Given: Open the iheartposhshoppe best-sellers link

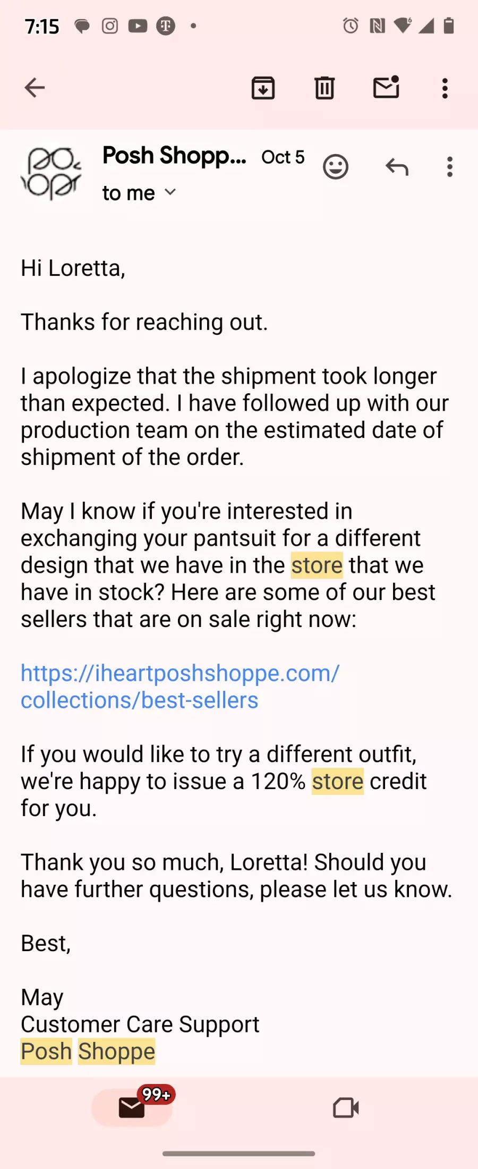Looking at the screenshot, I should (x=180, y=687).
